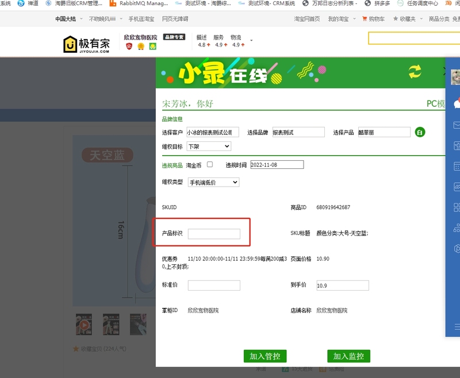Image resolution: width=460 pixels, height=378 pixels.
Task: Click the chat bubble icon in blue sidebar
Action: click(457, 103)
